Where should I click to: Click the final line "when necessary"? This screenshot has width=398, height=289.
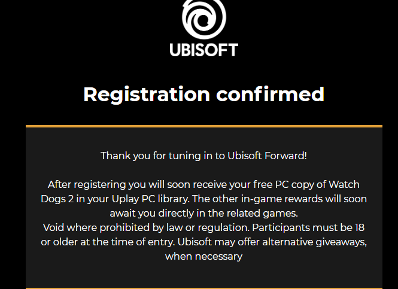click(203, 256)
